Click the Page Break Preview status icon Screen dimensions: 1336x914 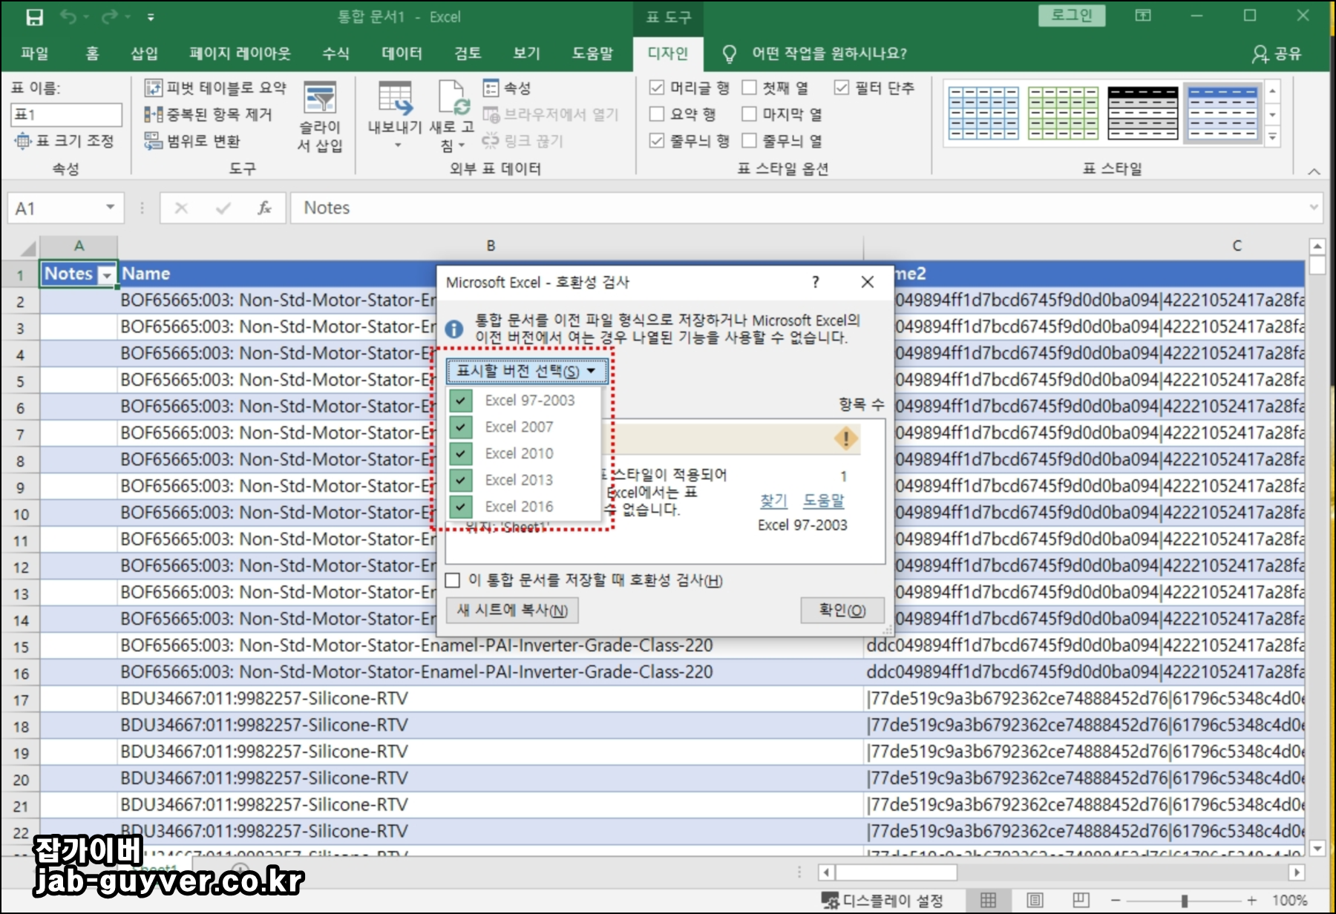pos(1081,900)
